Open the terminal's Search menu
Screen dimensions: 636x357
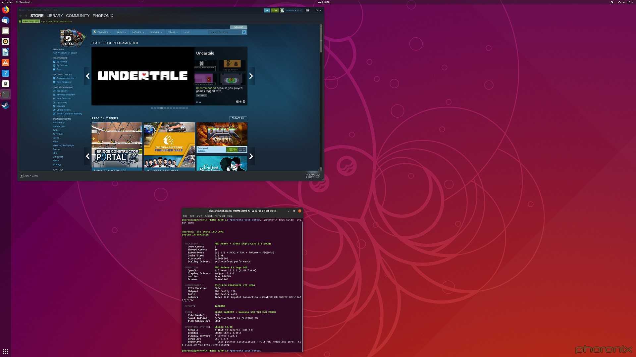click(x=209, y=216)
